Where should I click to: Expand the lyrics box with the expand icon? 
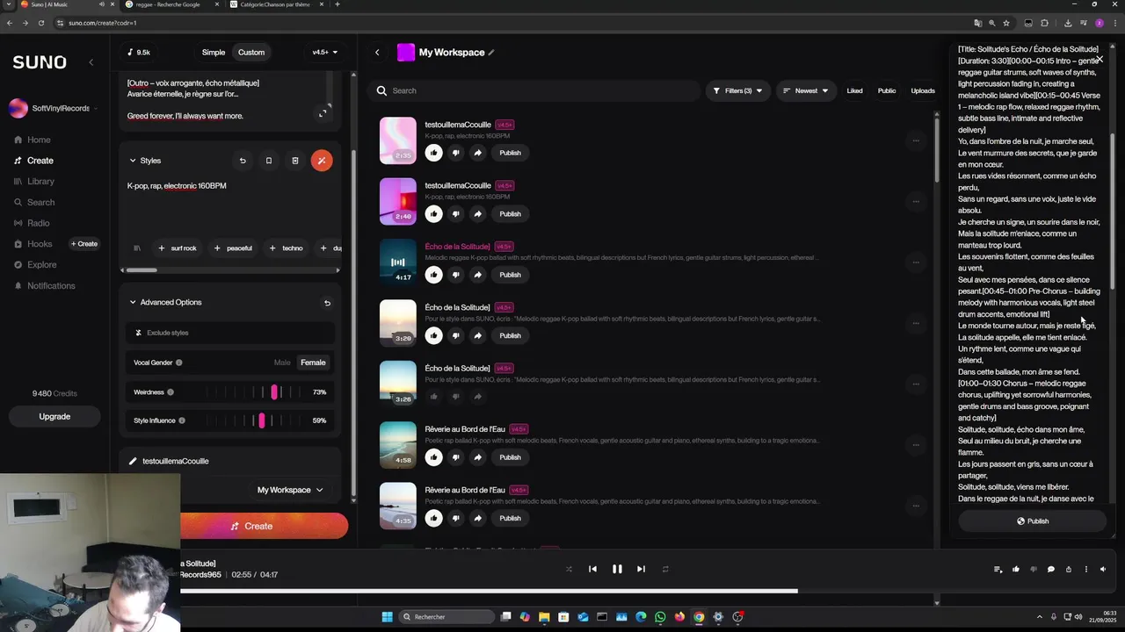[x=323, y=112]
